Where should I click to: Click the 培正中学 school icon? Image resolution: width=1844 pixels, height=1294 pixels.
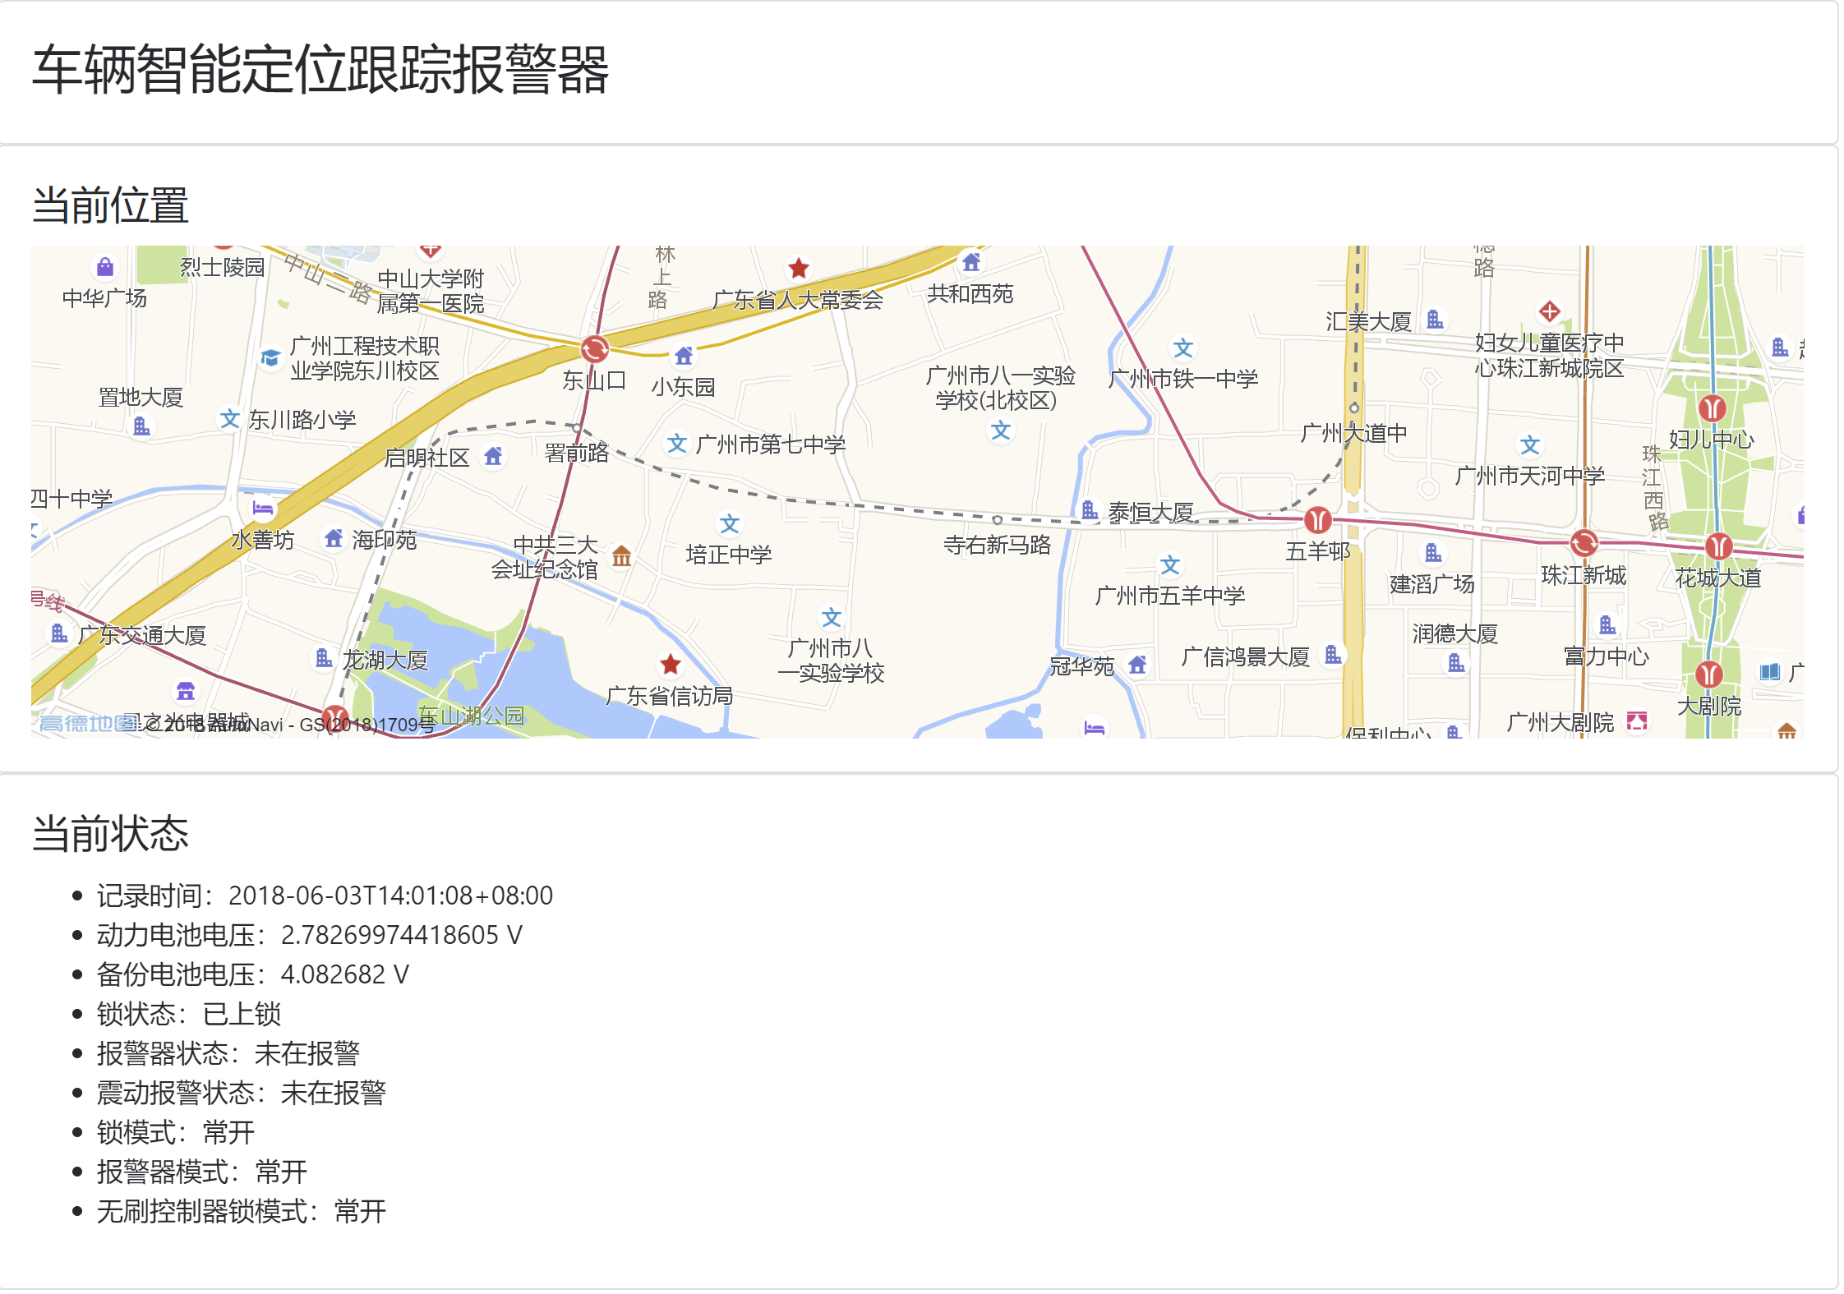pos(730,524)
